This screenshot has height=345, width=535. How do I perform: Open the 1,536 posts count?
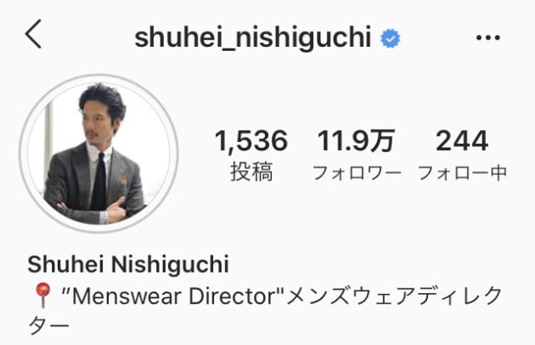251,141
